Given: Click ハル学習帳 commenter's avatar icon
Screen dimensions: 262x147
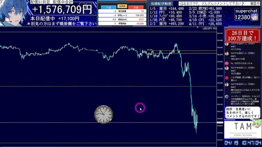Looking at the screenshot, I should [226, 78].
